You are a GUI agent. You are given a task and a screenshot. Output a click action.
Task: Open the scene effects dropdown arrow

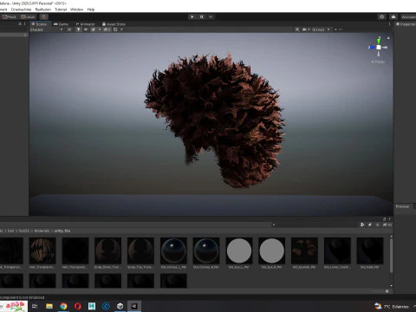[x=100, y=29]
